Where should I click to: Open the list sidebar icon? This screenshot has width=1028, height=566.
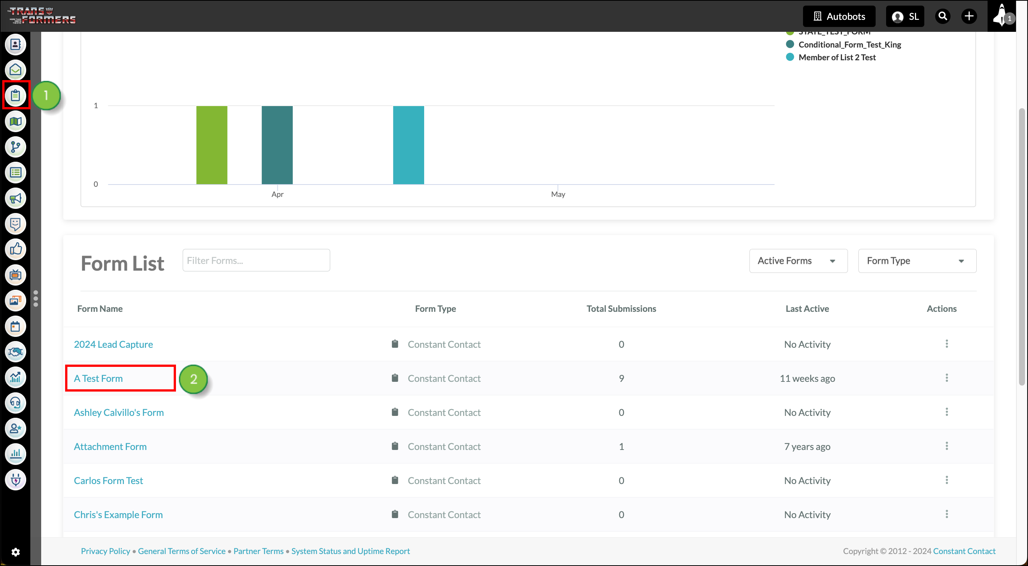coord(15,173)
